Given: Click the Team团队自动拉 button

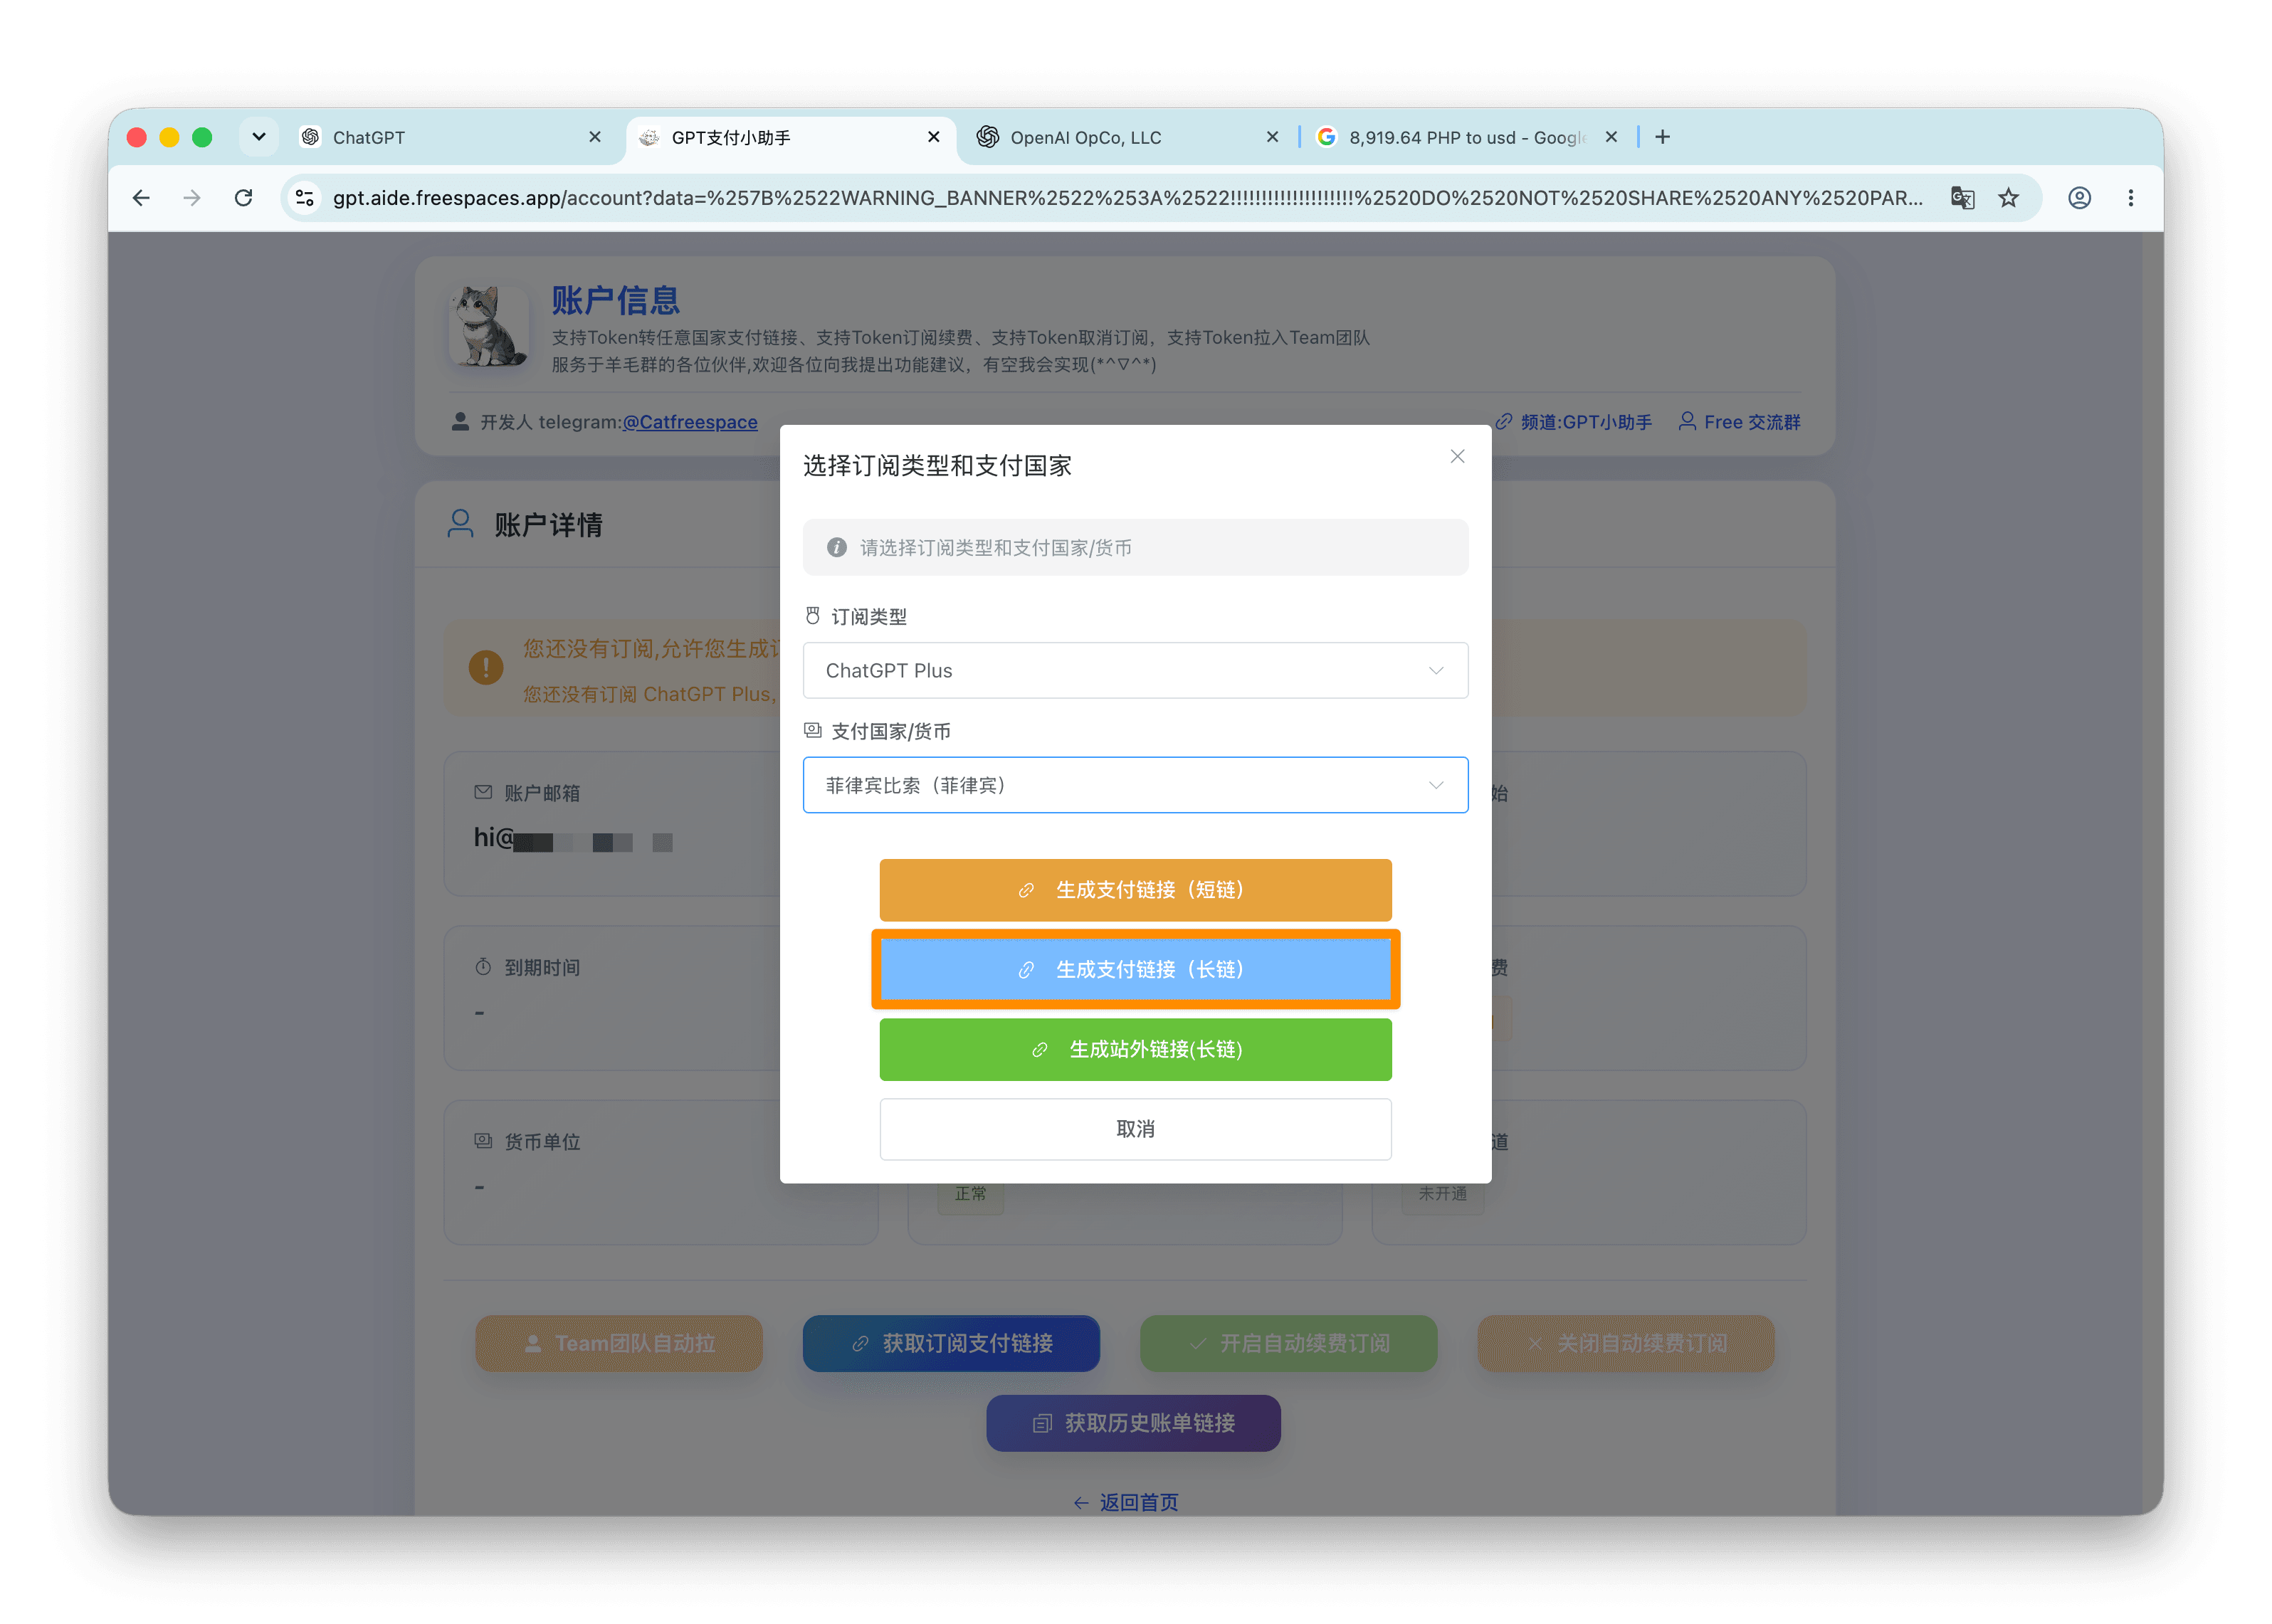Looking at the screenshot, I should point(619,1343).
